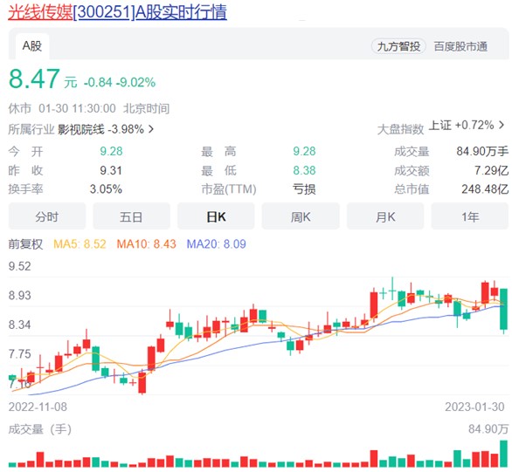Screen dimensions: 512x472
Task: Open the 前复权 adjustment mode selector
Action: click(x=25, y=243)
